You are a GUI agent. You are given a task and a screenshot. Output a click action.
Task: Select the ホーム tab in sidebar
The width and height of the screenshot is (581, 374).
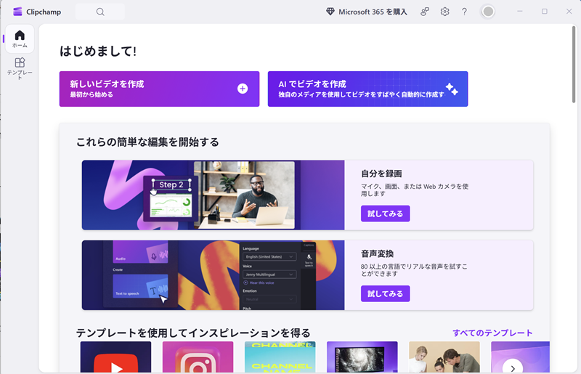(x=20, y=39)
